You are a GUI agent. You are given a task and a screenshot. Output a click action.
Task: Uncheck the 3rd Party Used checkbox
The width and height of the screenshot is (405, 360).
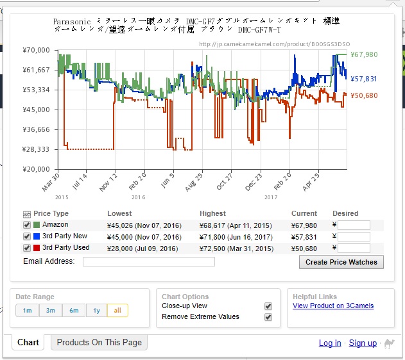[27, 248]
